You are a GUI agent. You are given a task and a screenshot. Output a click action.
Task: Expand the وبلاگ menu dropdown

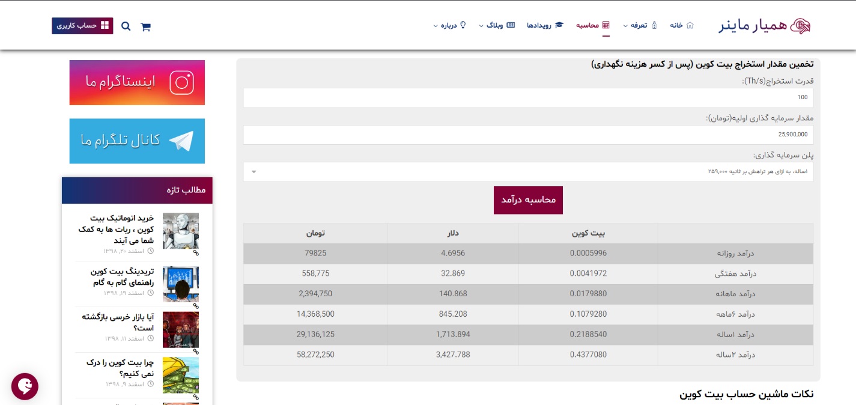[x=481, y=26]
